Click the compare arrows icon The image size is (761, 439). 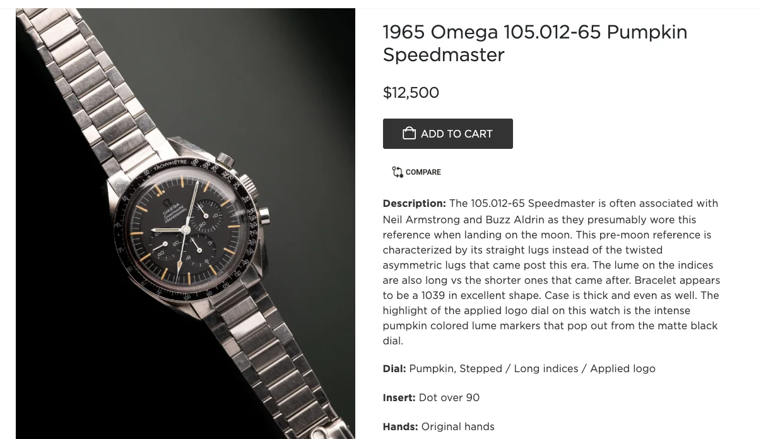click(x=397, y=172)
